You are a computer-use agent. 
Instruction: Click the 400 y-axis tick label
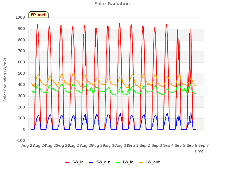click(x=21, y=84)
